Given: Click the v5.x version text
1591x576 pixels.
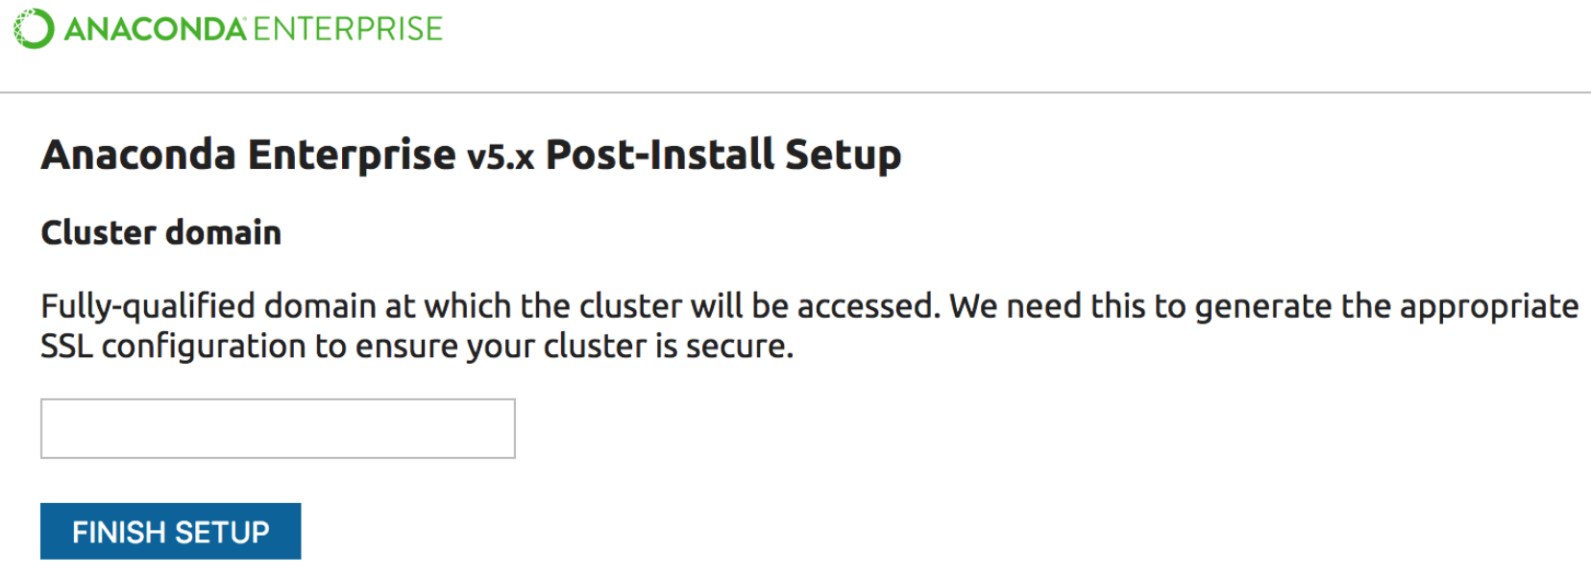Looking at the screenshot, I should [x=500, y=156].
